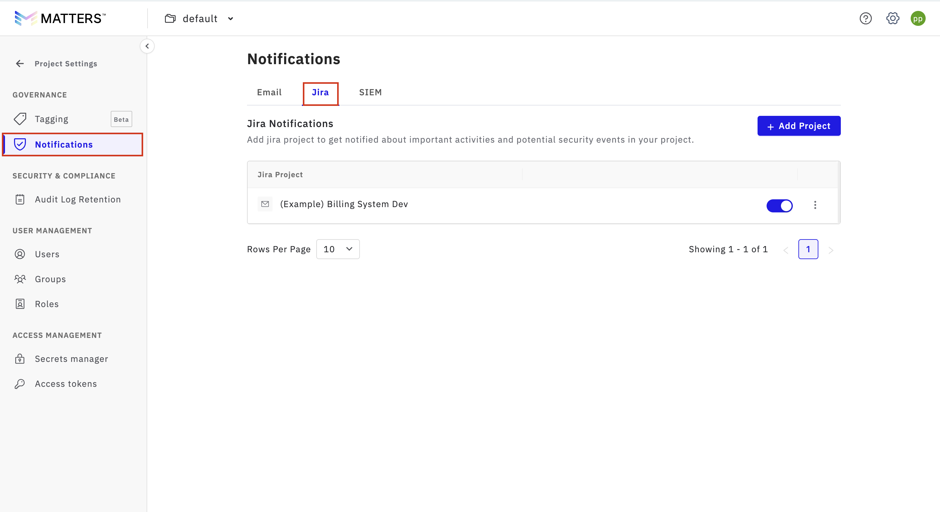Go back with Project Settings arrow
Viewport: 940px width, 512px height.
(20, 64)
